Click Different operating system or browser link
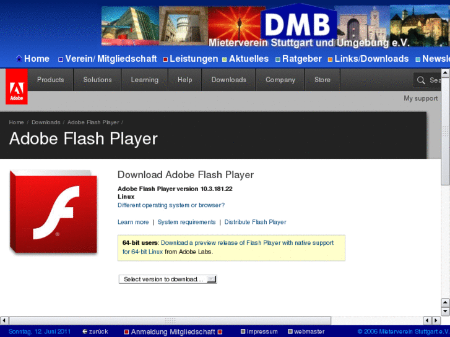 click(x=171, y=205)
